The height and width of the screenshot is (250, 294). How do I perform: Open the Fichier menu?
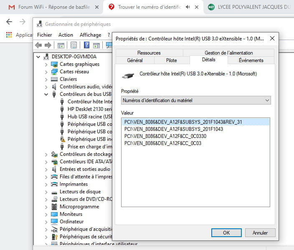44,35
